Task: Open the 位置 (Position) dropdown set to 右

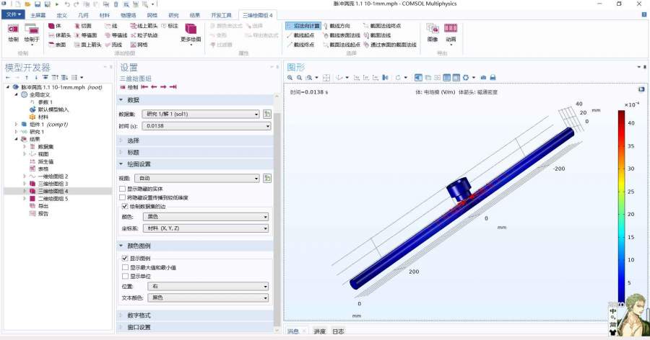Action: (x=204, y=286)
